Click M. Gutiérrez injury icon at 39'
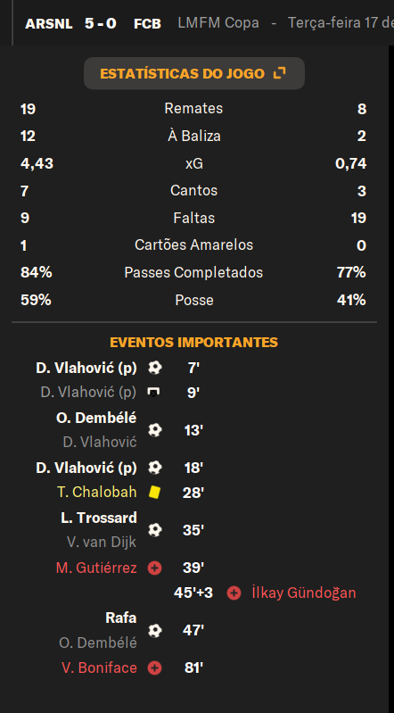The height and width of the screenshot is (713, 394). pos(154,568)
